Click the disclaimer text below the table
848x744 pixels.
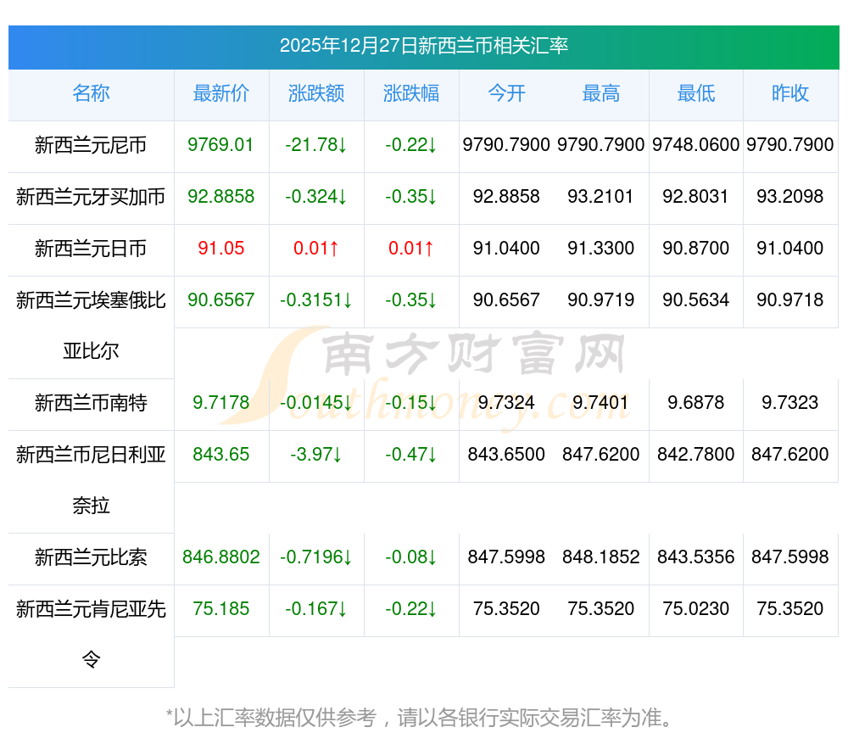pyautogui.click(x=423, y=718)
